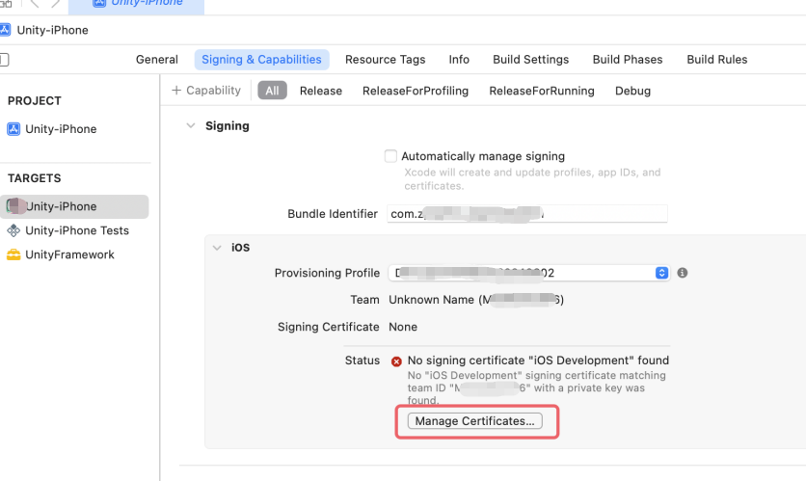Add a new Capability
The image size is (806, 481).
[x=206, y=91]
